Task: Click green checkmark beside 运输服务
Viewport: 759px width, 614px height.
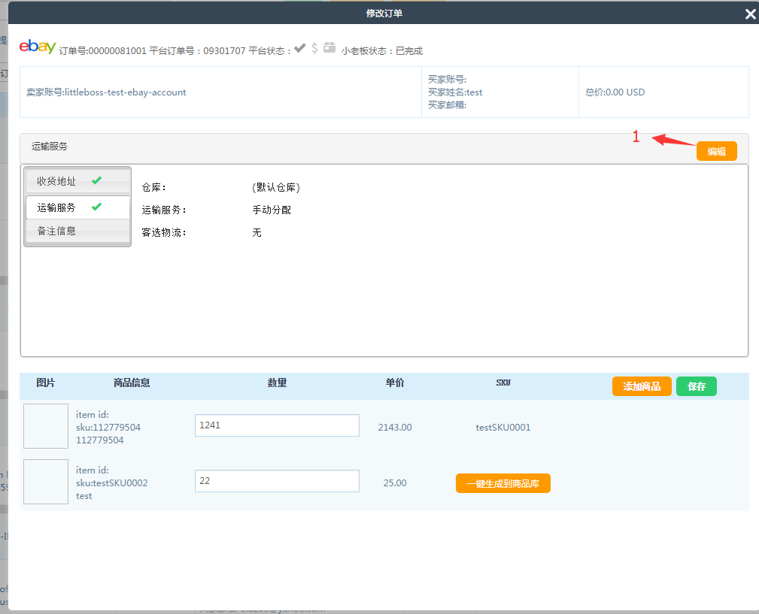Action: (96, 207)
